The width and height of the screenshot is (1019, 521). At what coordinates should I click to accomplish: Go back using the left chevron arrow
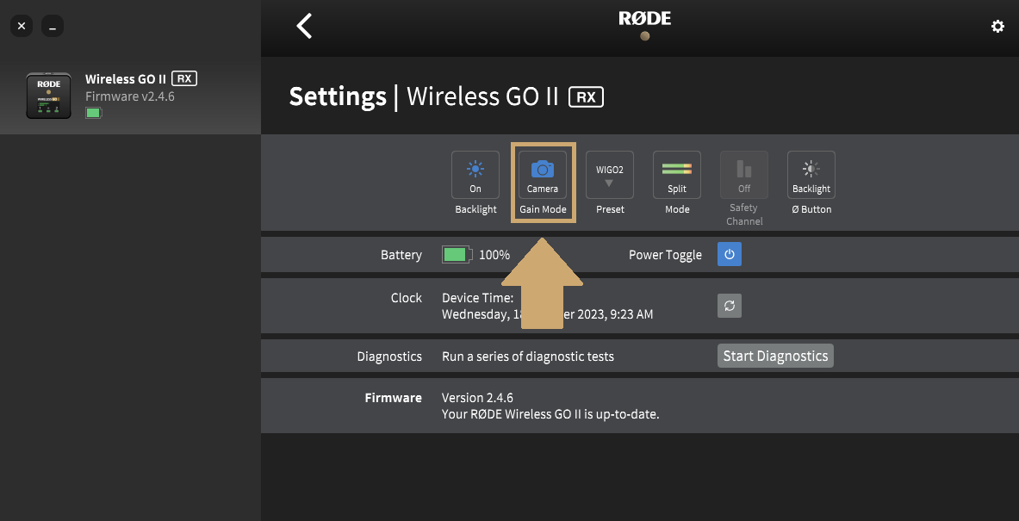304,26
